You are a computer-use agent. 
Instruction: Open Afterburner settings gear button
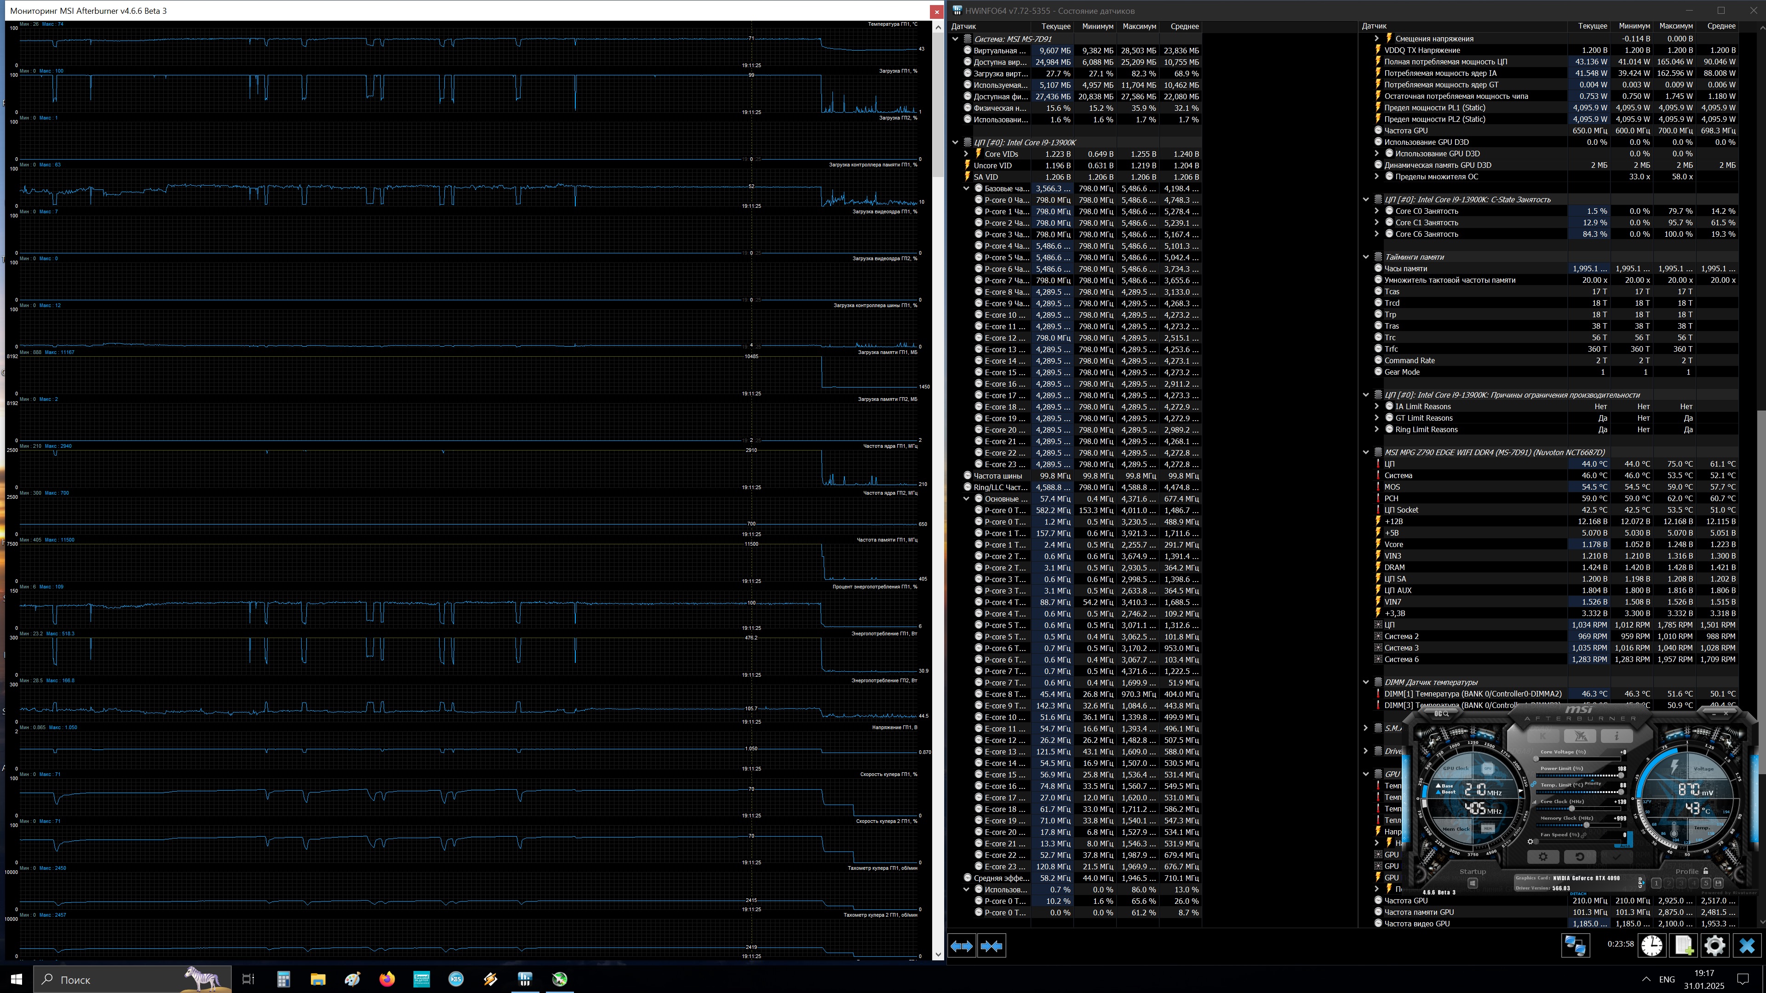pos(1543,856)
